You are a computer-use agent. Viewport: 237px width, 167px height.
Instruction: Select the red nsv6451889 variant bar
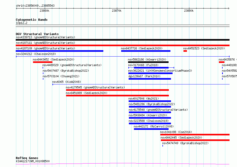[x=117, y=96]
